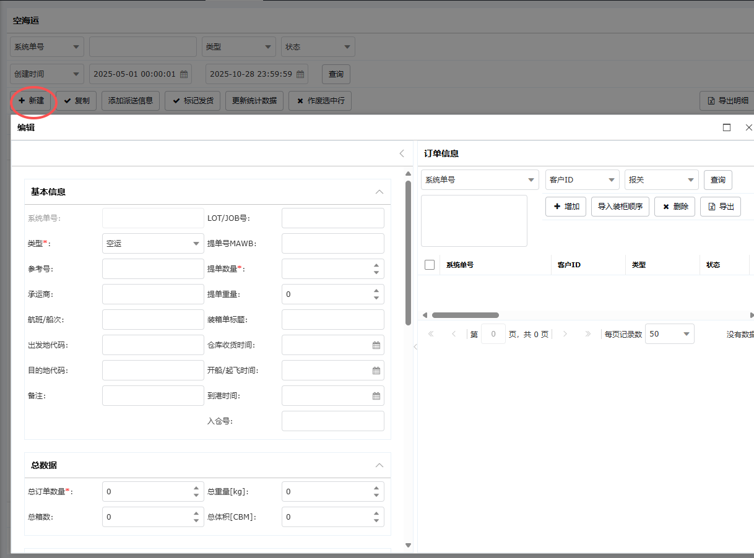Click calendar icon of end date 2025-10-28
This screenshot has width=754, height=558.
tap(300, 74)
